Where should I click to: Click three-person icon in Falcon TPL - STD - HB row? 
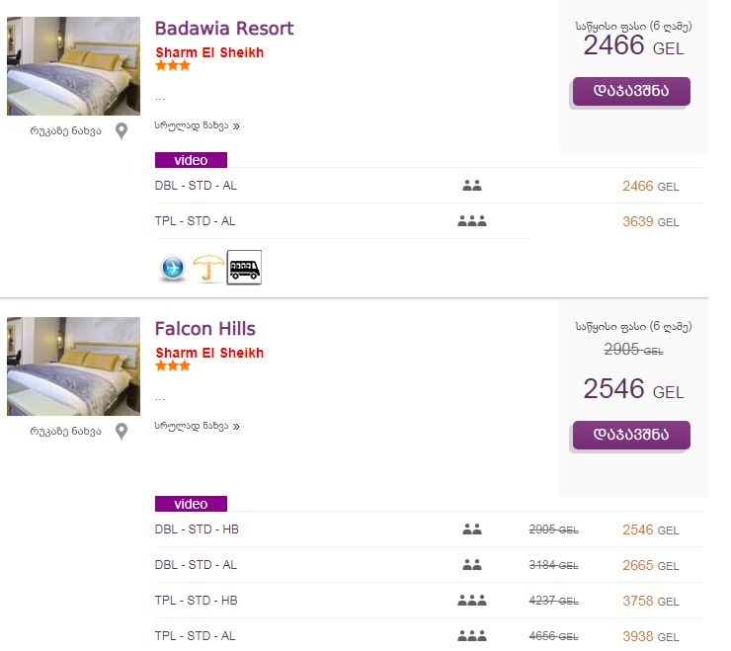[x=472, y=601]
